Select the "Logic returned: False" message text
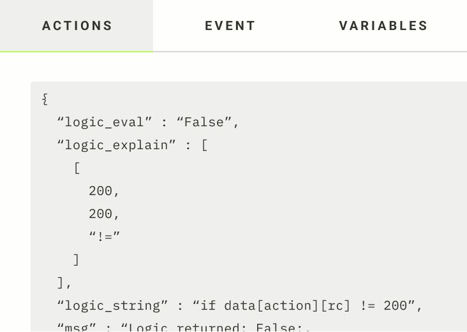 point(212,328)
